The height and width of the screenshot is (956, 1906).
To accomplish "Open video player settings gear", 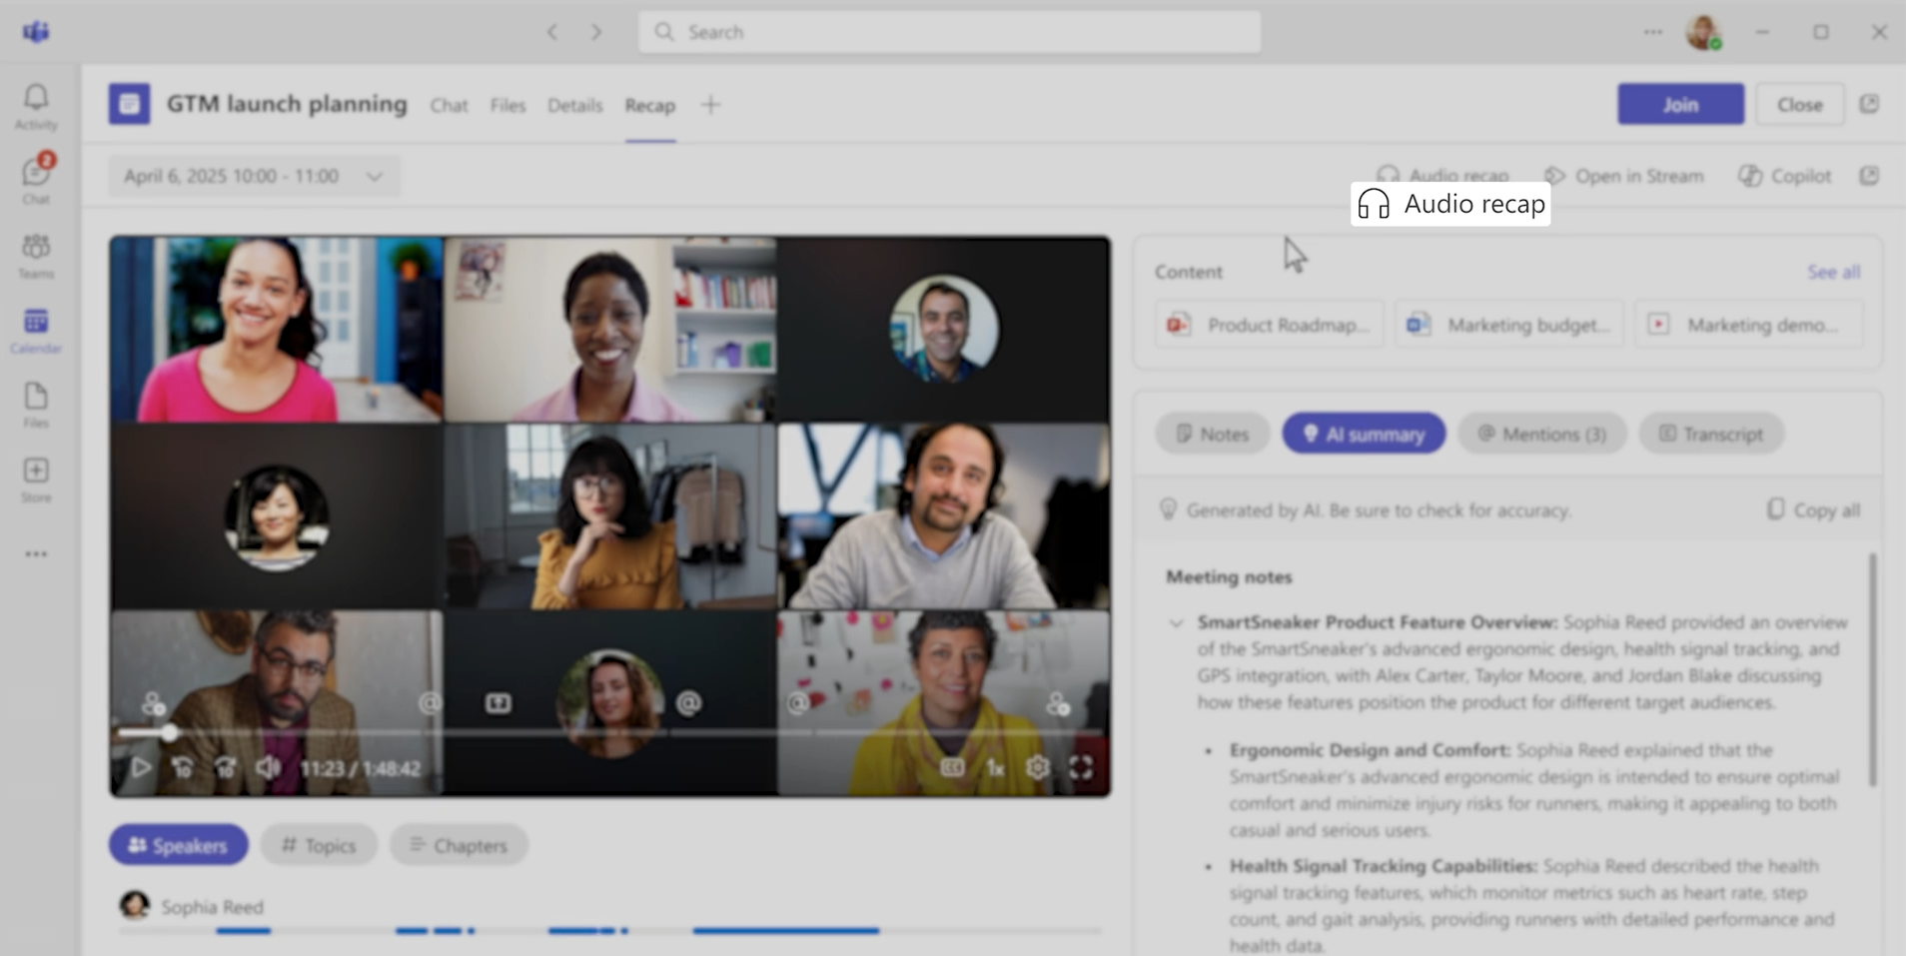I will click(x=1038, y=768).
